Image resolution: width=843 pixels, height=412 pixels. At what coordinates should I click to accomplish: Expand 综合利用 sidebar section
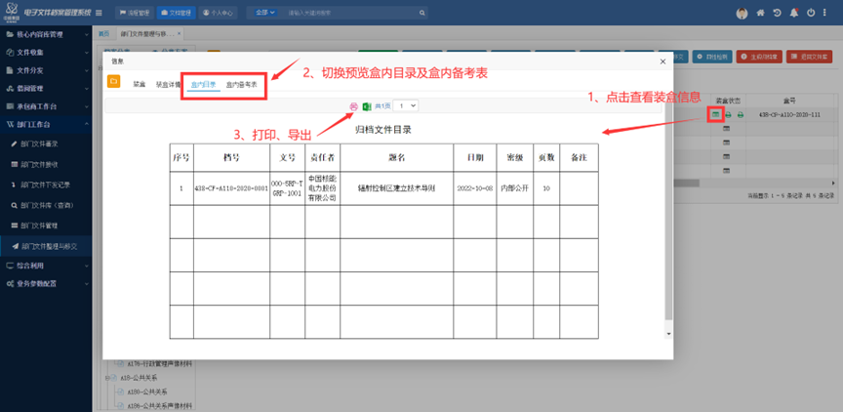(x=46, y=266)
